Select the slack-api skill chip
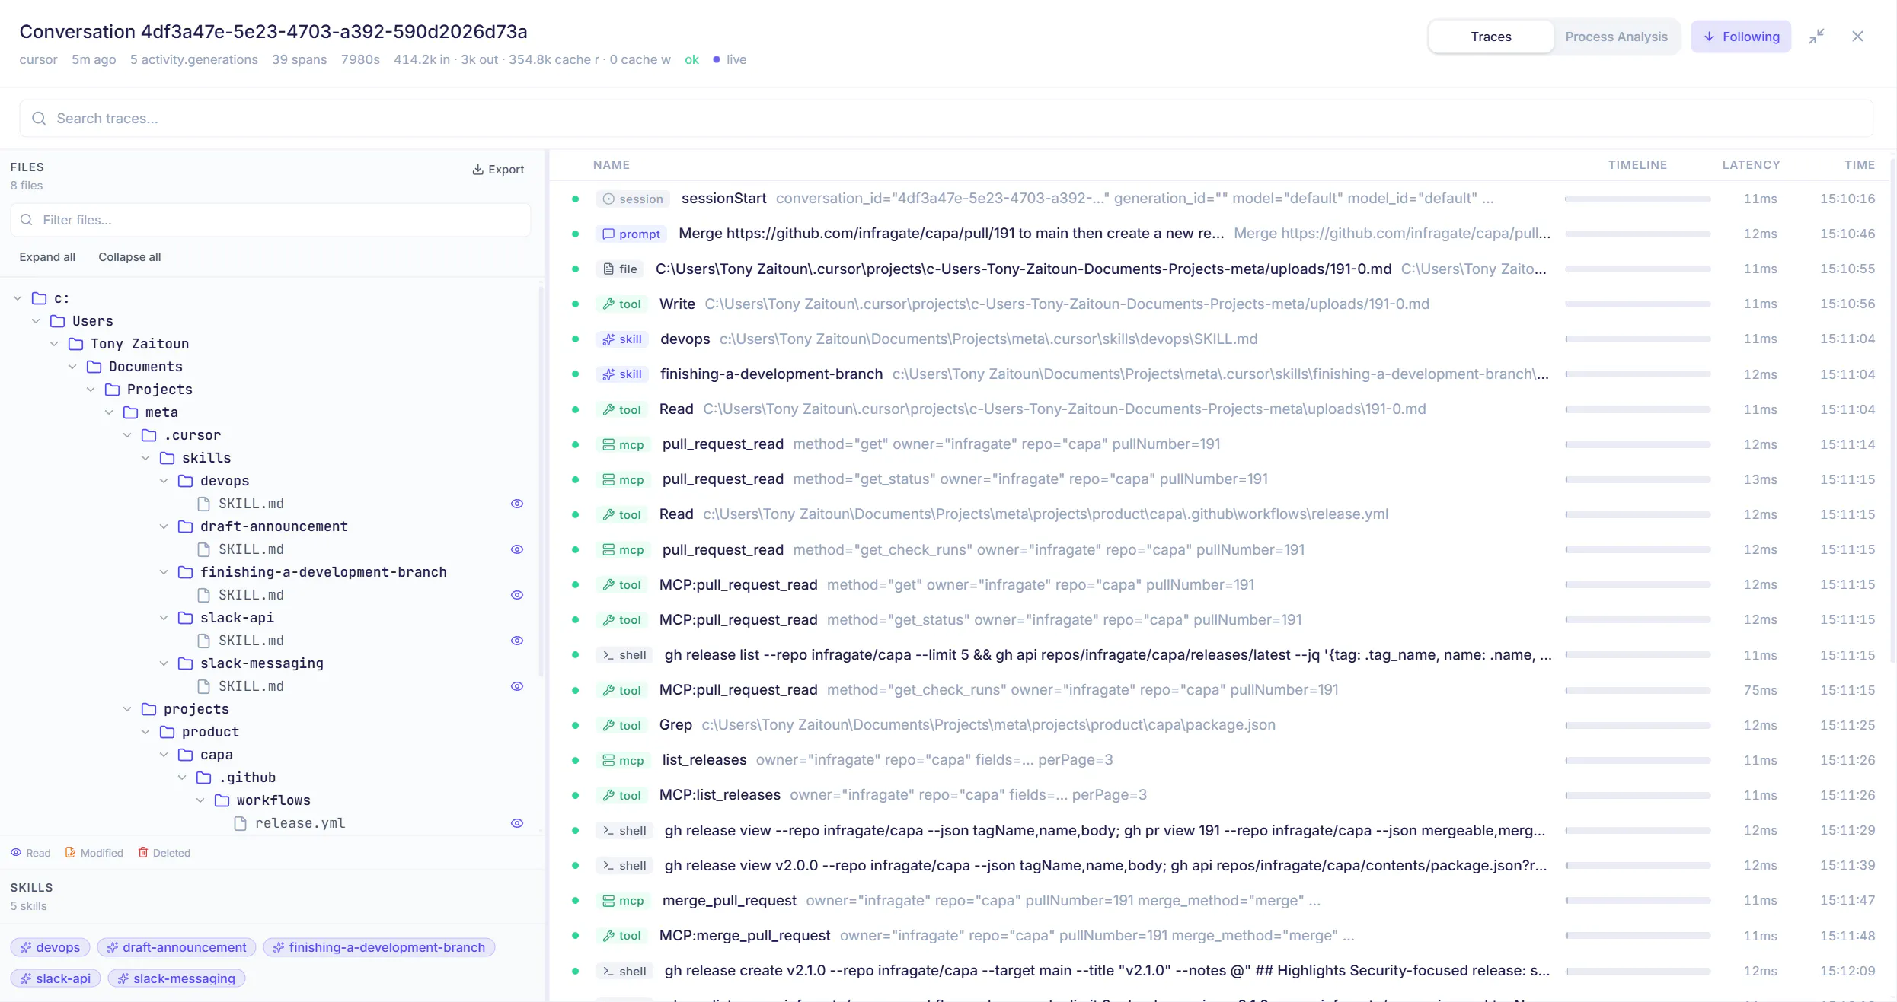This screenshot has width=1897, height=1002. coord(56,978)
